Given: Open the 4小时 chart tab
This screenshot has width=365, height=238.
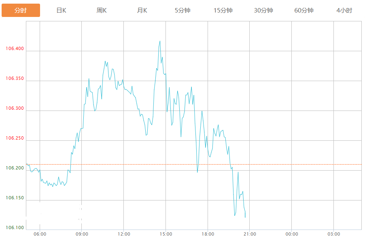Looking at the screenshot, I should click(344, 10).
